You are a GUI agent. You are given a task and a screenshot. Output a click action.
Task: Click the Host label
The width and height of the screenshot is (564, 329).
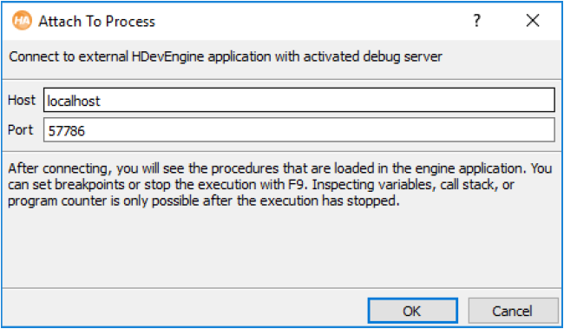[x=22, y=100]
